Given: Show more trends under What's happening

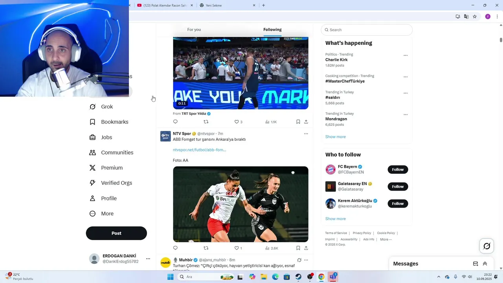Looking at the screenshot, I should pos(336,137).
